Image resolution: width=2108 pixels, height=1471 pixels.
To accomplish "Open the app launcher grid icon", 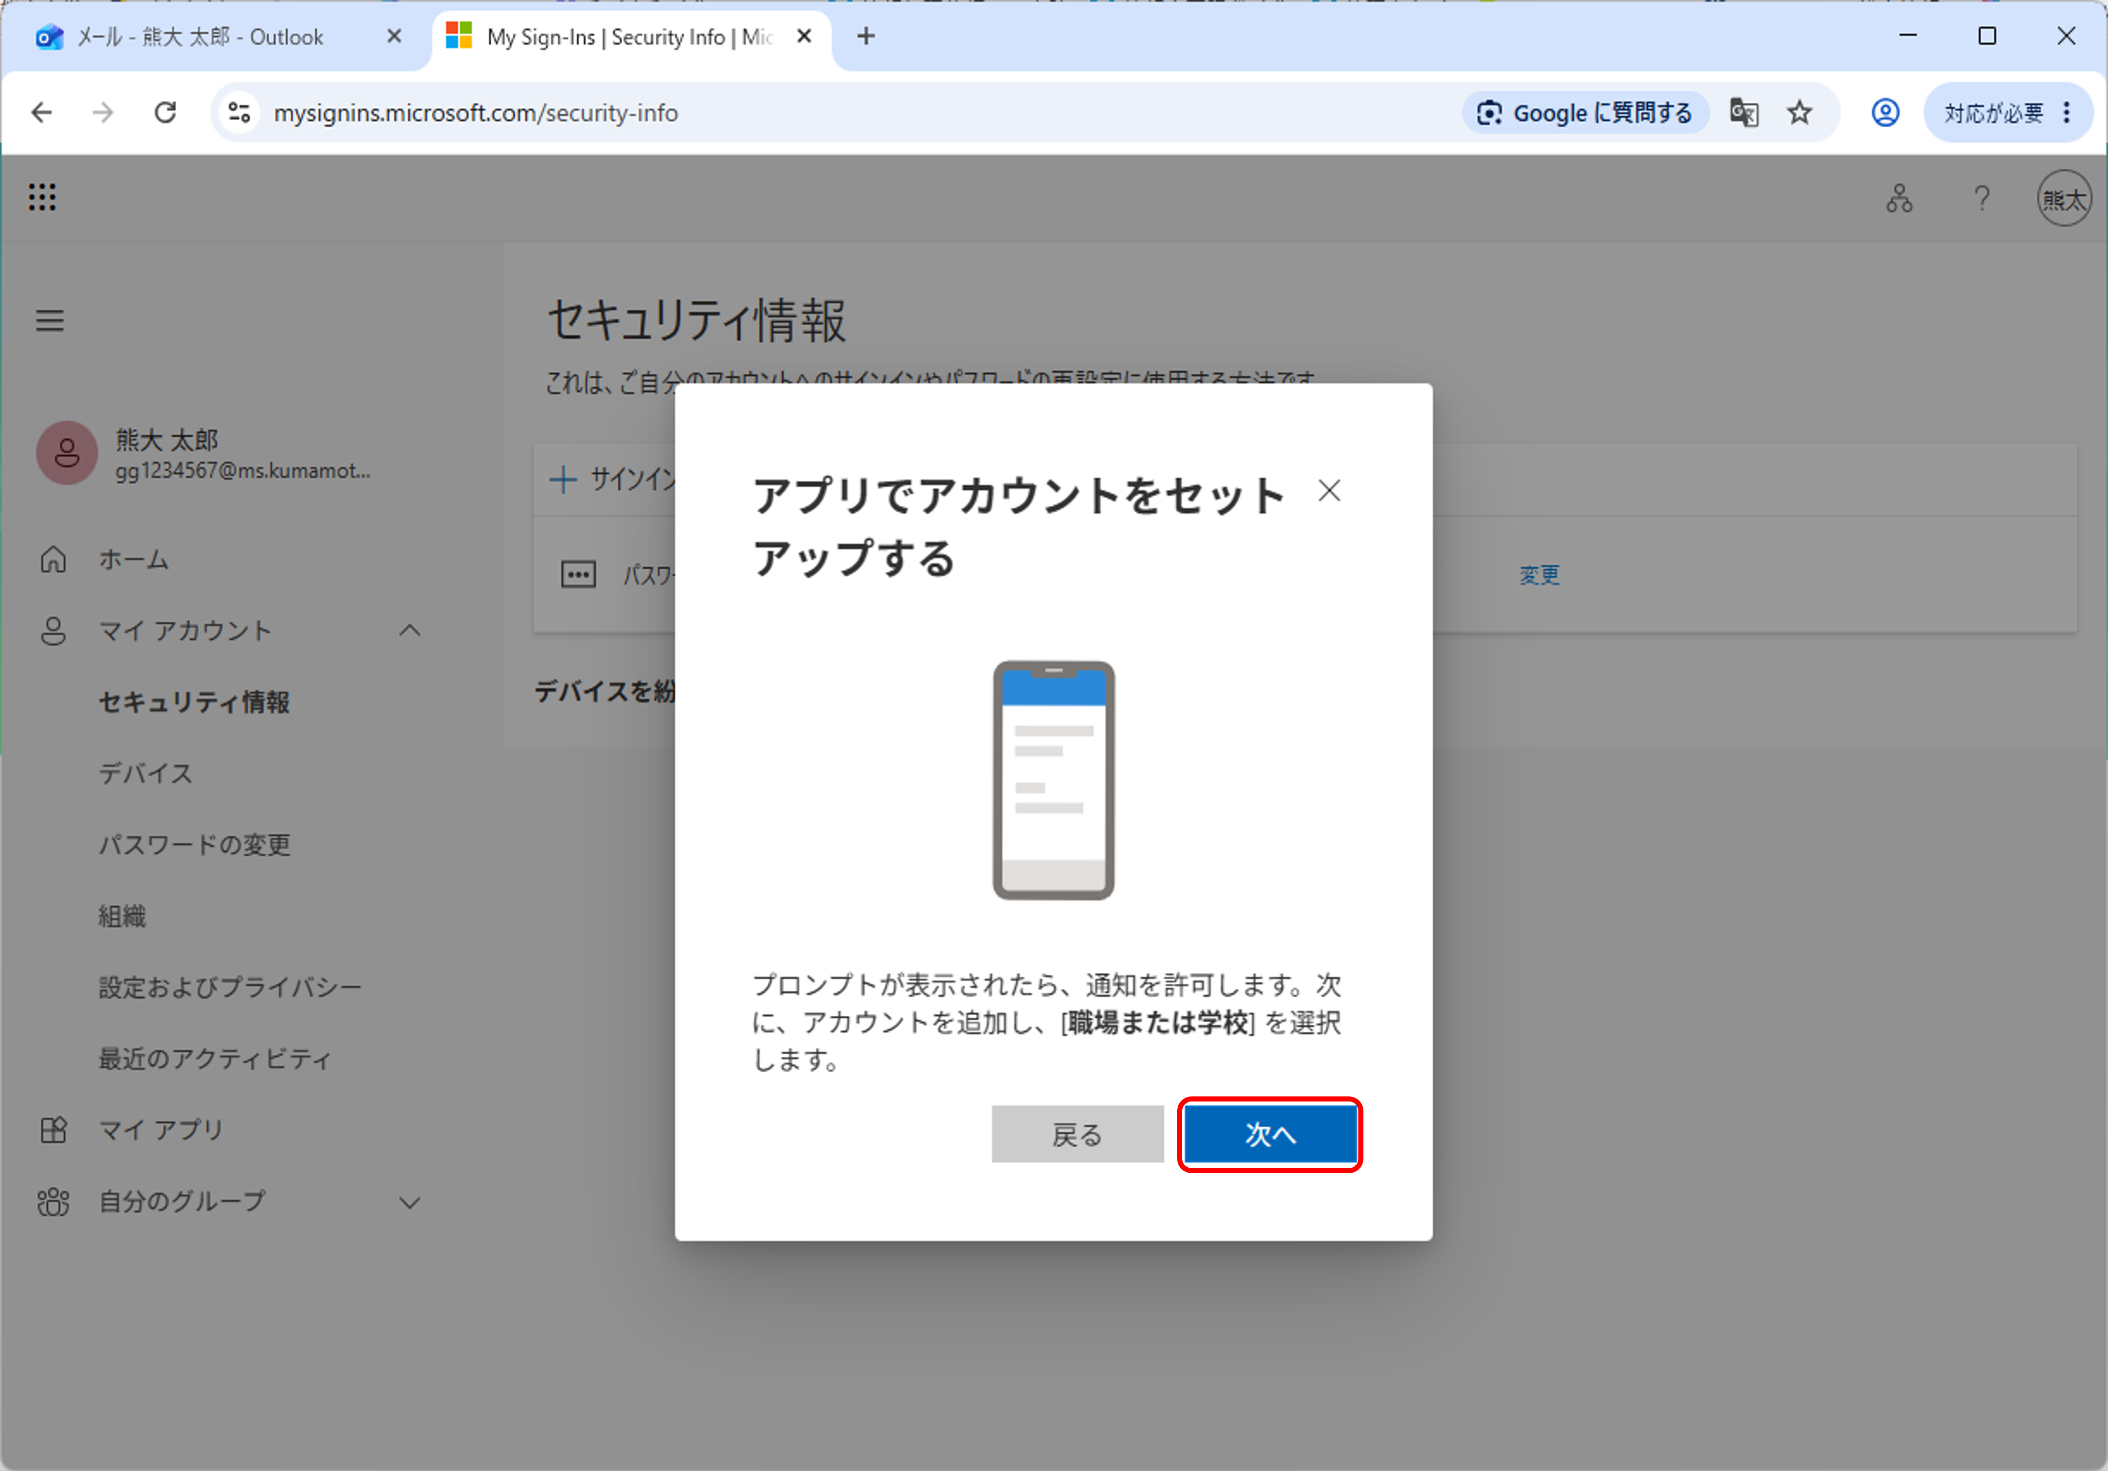I will click(x=42, y=196).
